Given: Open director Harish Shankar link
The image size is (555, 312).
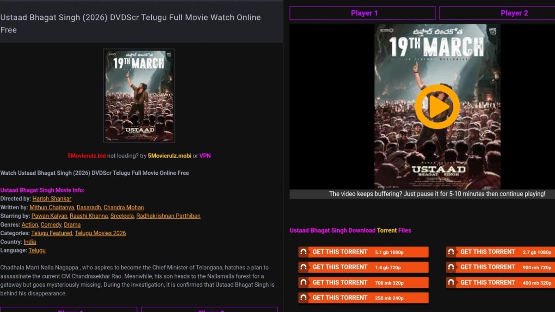Looking at the screenshot, I should click(x=52, y=199).
